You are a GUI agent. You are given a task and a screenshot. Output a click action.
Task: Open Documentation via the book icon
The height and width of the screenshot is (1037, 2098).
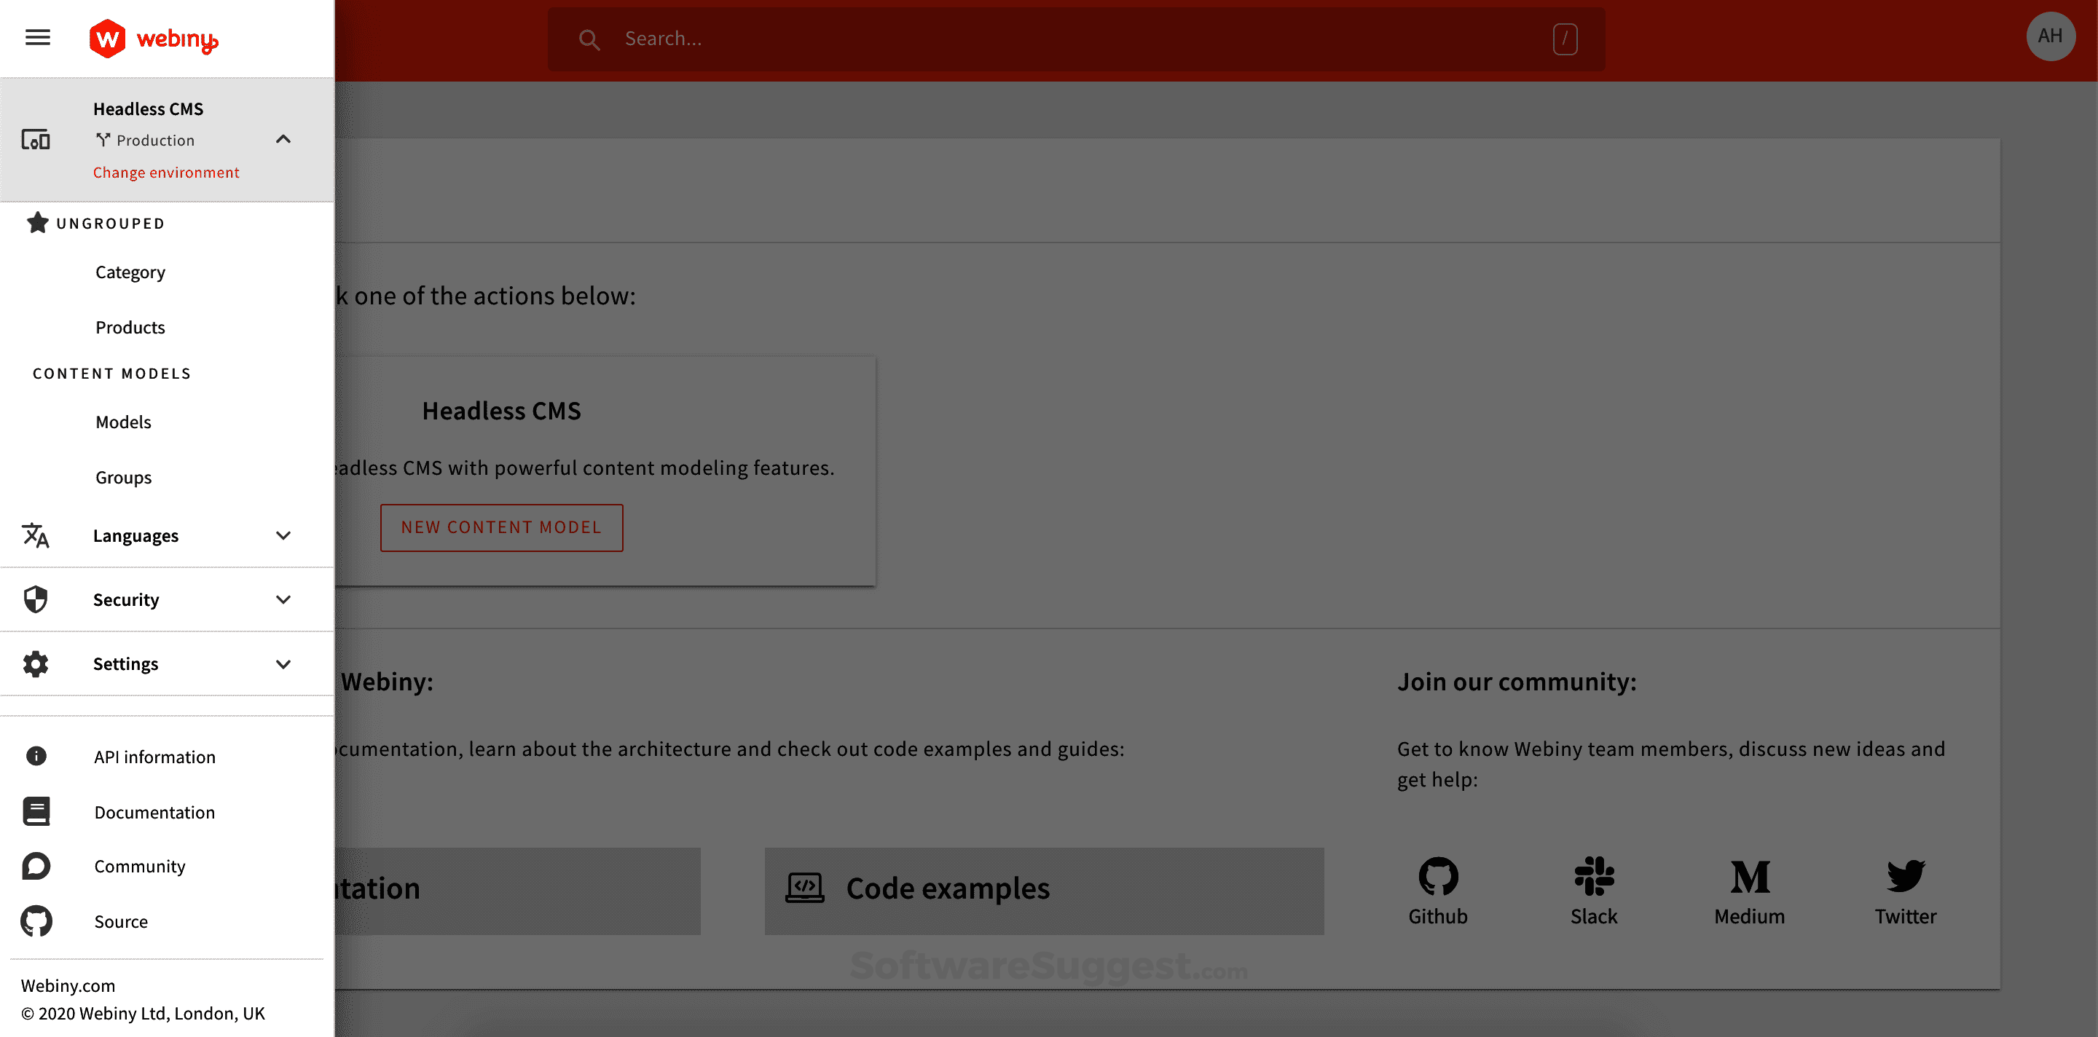[x=36, y=811]
